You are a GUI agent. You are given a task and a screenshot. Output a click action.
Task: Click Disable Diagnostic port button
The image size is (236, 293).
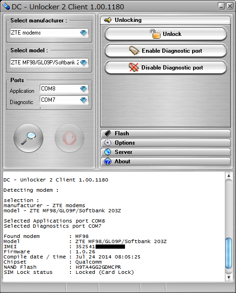pyautogui.click(x=166, y=68)
